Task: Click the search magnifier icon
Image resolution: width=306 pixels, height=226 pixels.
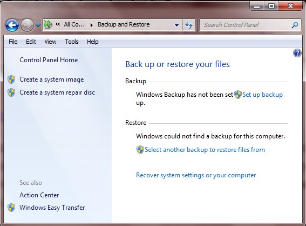Action: (295, 25)
